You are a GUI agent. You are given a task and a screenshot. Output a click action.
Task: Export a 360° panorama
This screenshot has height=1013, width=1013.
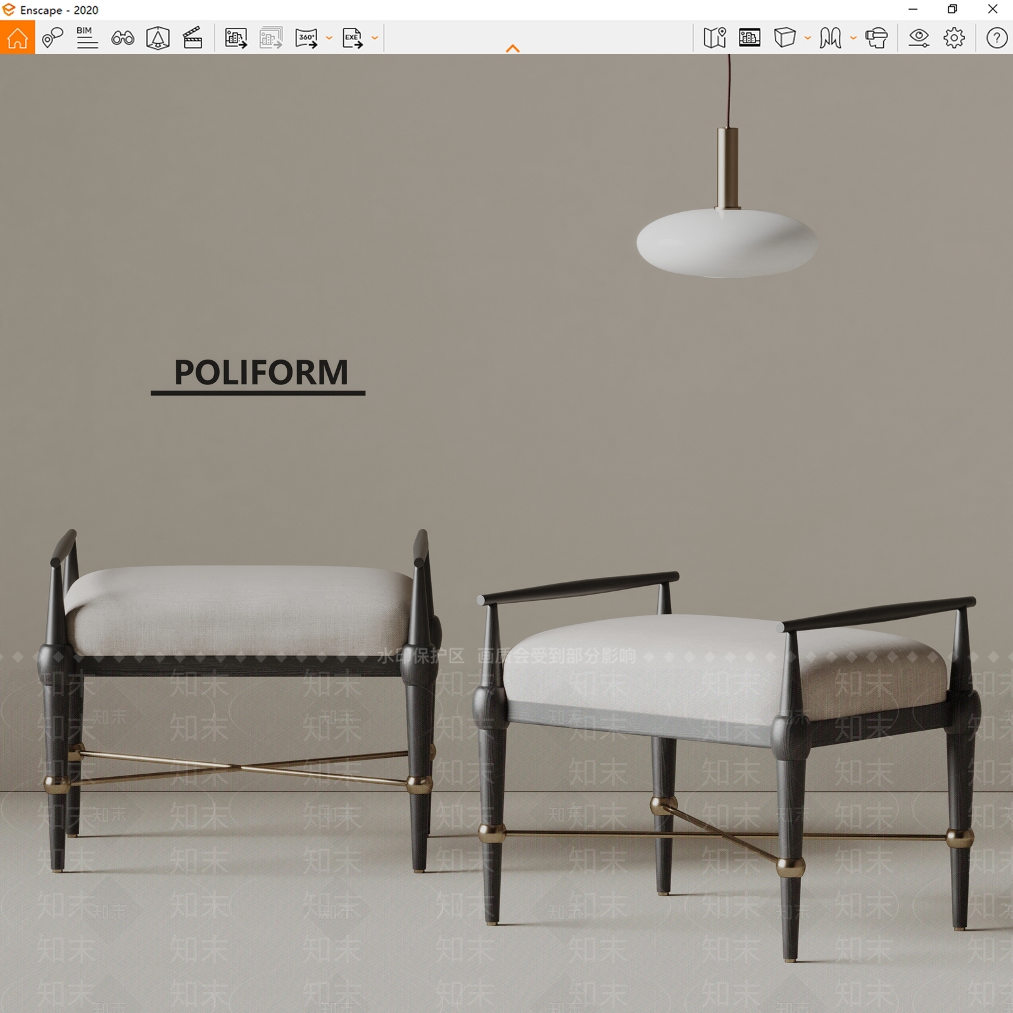[x=306, y=38]
